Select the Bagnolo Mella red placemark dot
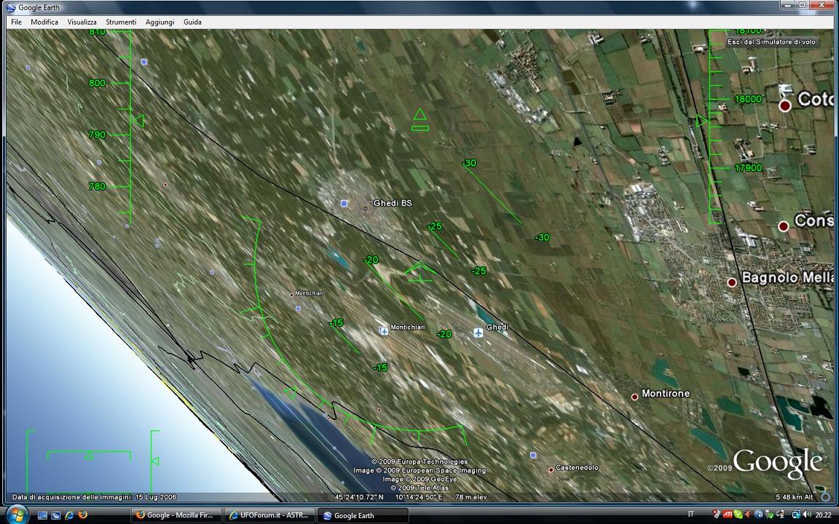The image size is (839, 524). (731, 282)
